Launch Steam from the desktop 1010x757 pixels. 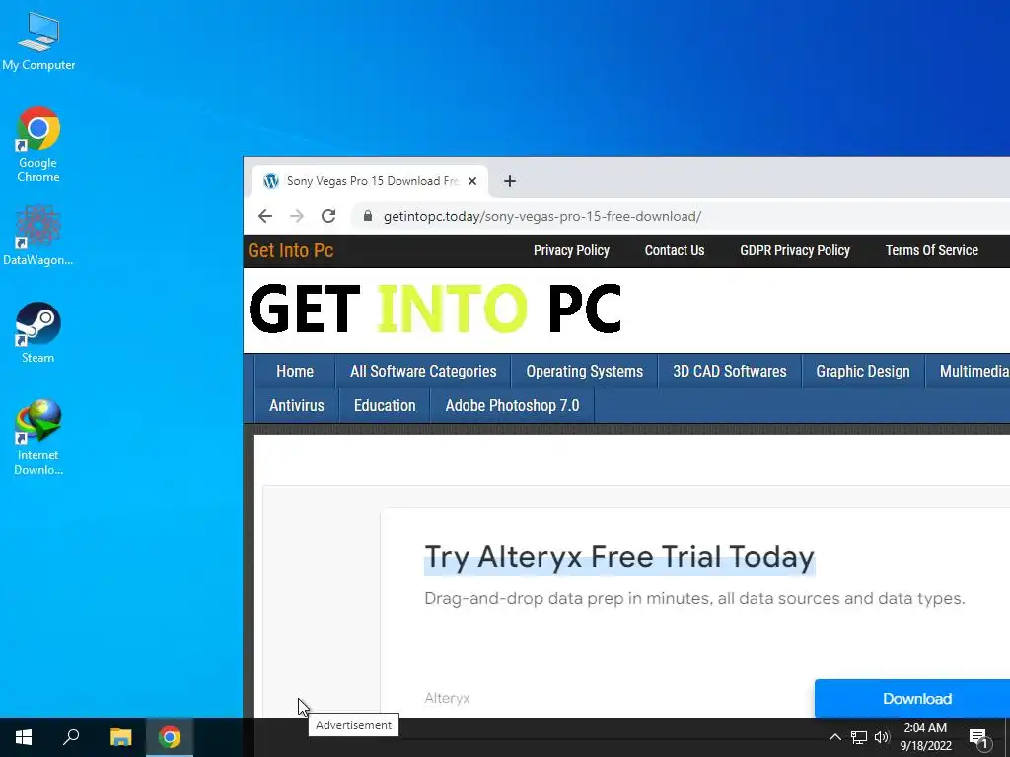click(38, 332)
